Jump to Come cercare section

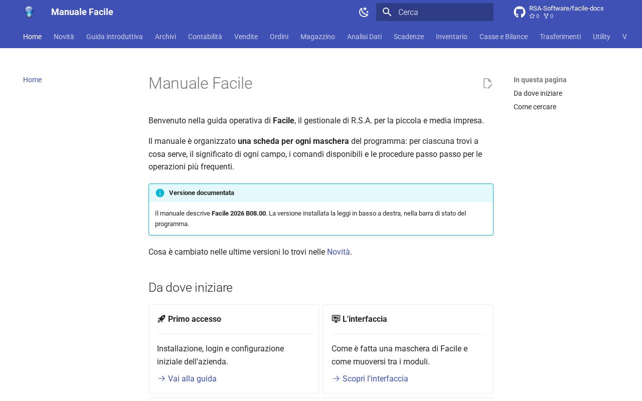click(x=535, y=107)
